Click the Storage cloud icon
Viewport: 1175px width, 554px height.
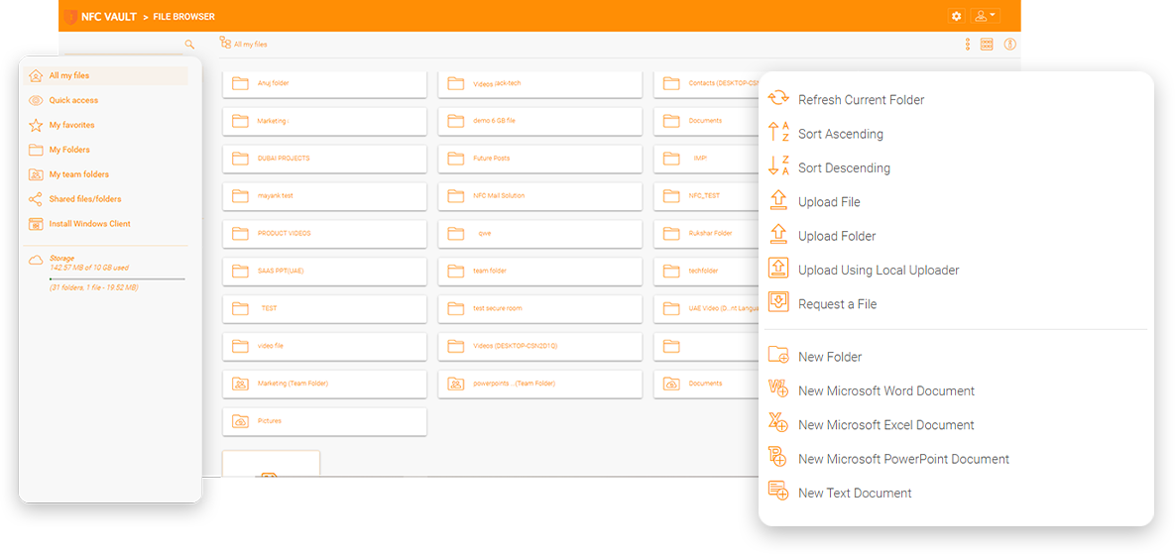tap(36, 261)
